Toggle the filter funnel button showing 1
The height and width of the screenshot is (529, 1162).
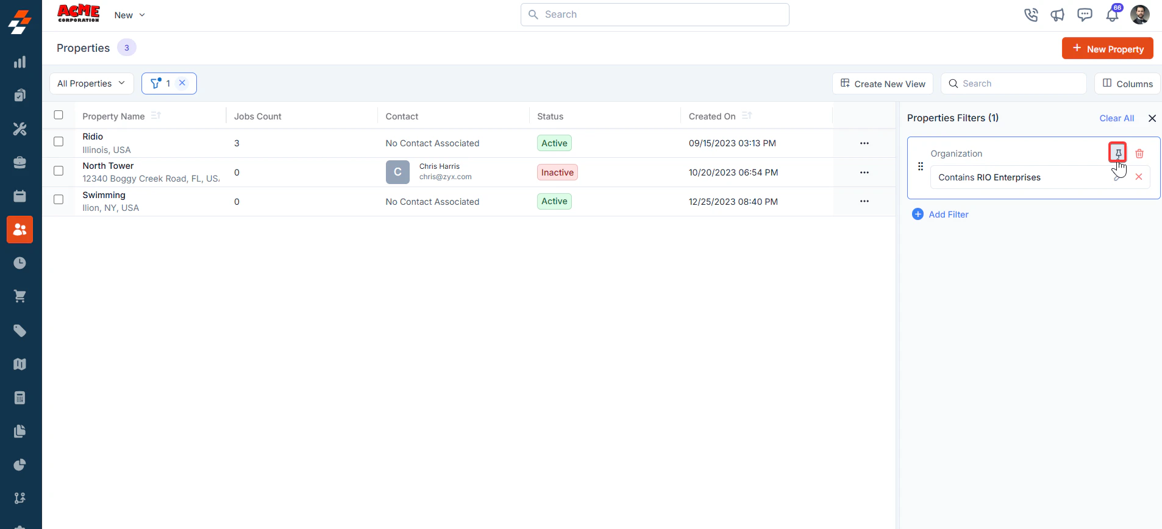click(160, 83)
